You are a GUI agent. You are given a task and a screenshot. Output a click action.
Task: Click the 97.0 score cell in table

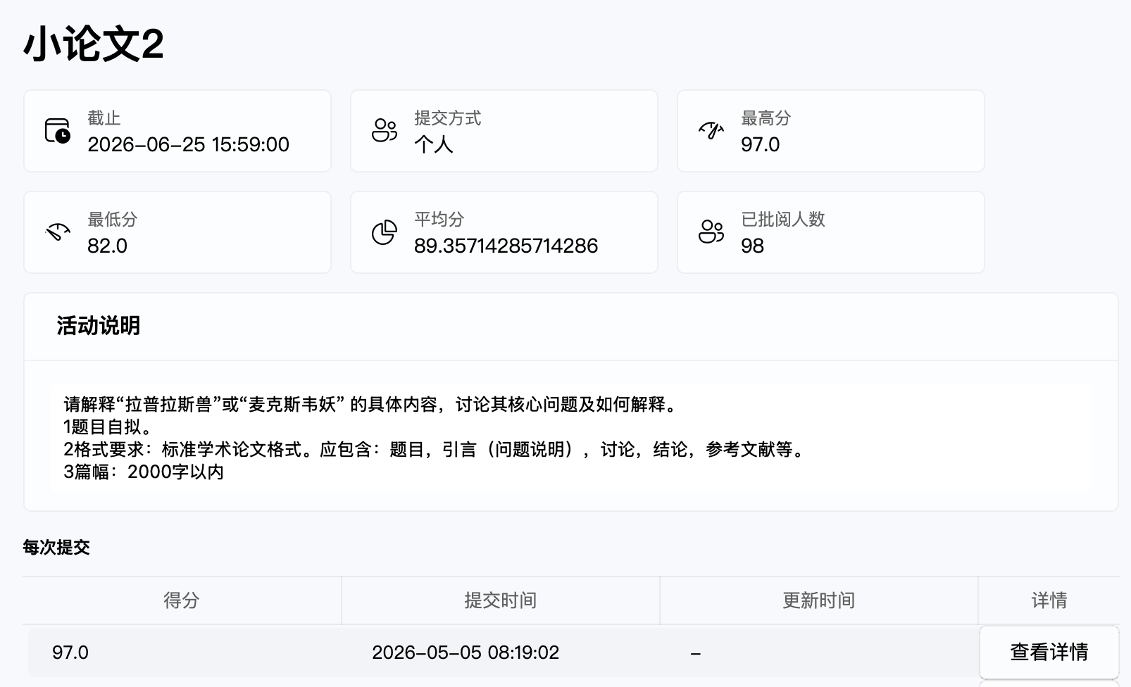(x=70, y=653)
